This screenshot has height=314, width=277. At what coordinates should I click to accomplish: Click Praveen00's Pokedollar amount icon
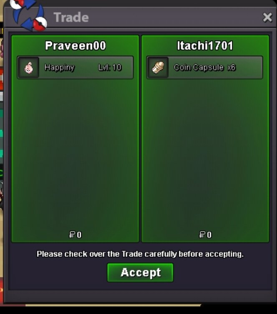(72, 235)
